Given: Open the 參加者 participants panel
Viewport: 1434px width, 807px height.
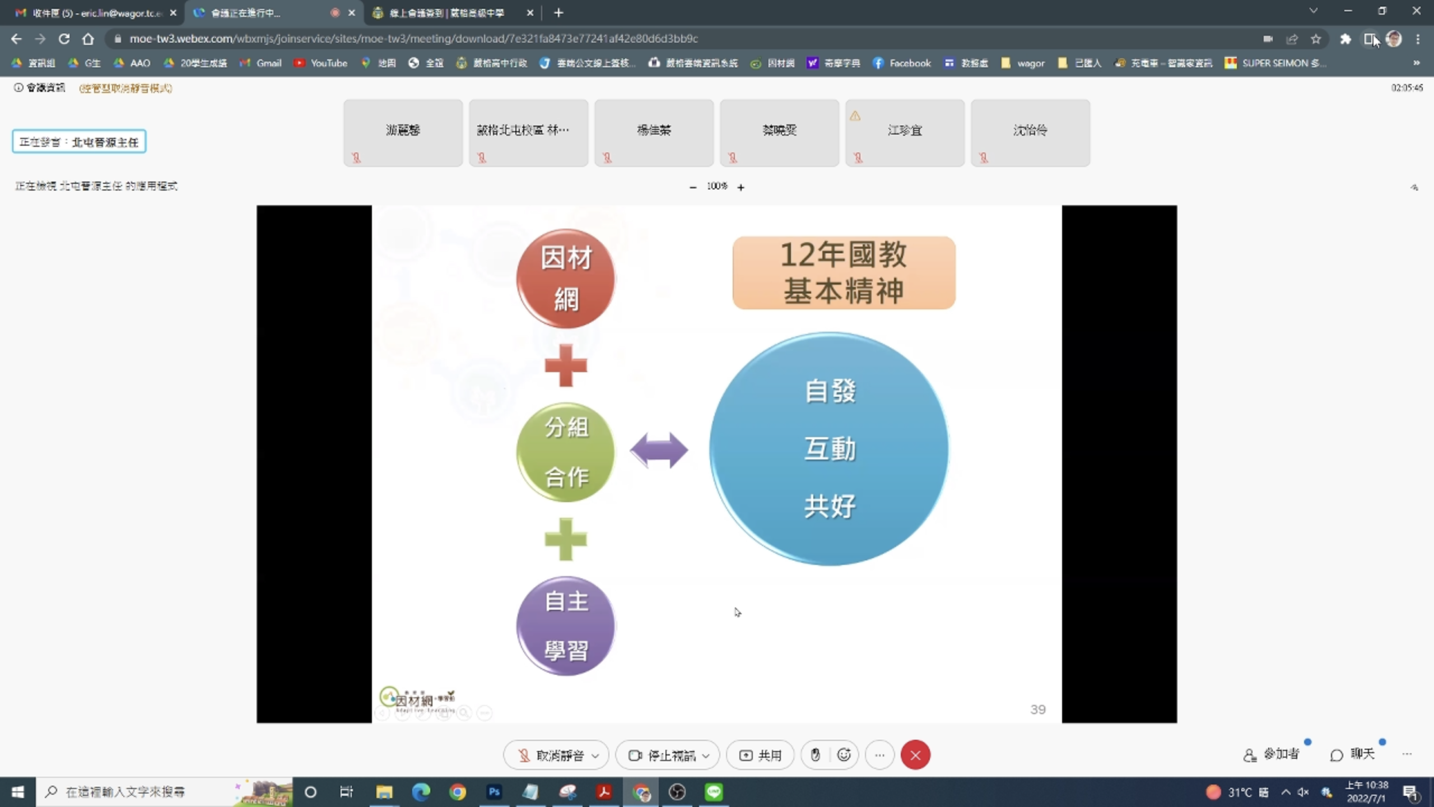Looking at the screenshot, I should [1272, 754].
